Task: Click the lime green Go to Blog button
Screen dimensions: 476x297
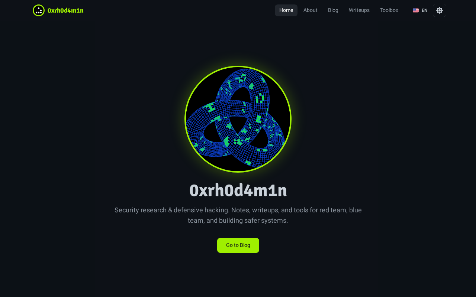Action: 238,245
